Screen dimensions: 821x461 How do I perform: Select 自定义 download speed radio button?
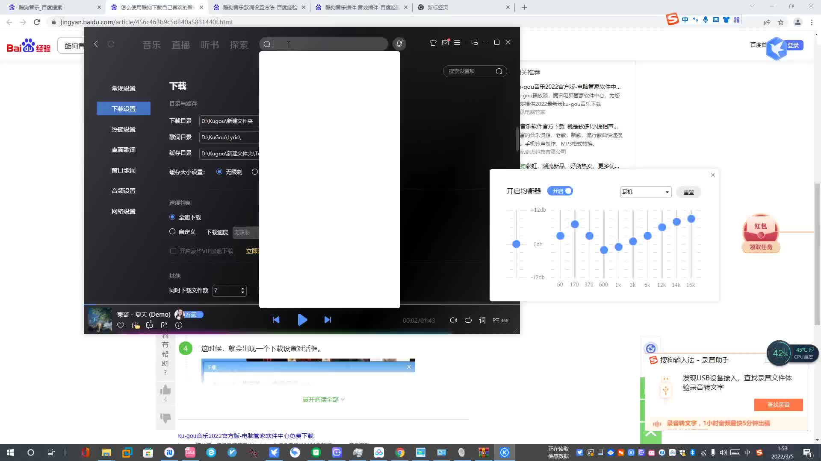click(x=172, y=231)
